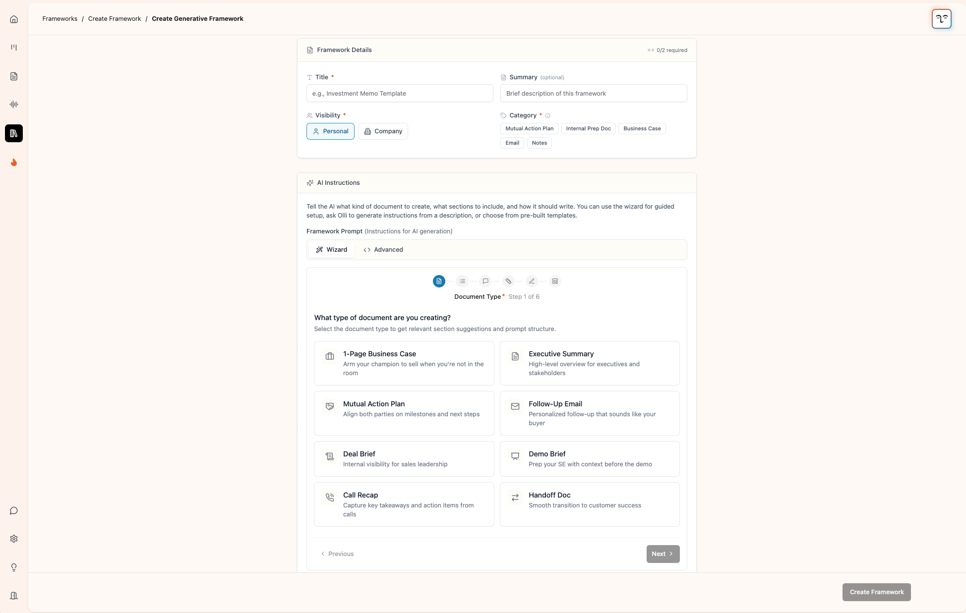
Task: Select the Notes category tag
Action: 539,143
